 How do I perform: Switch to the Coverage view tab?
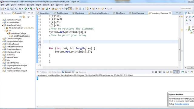coord(81,72)
